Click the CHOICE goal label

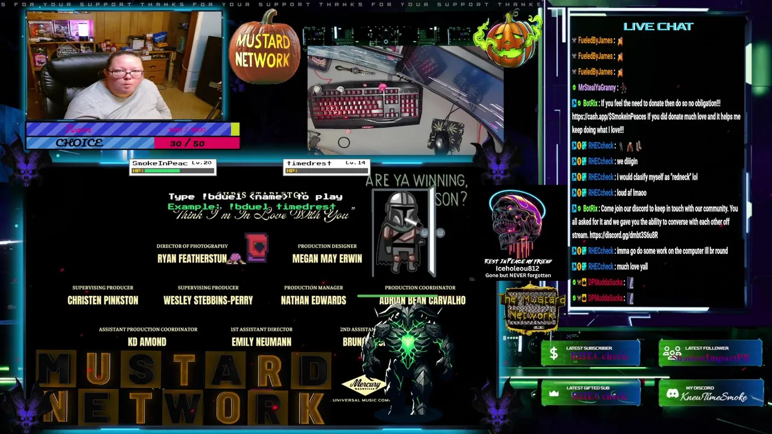tap(79, 143)
